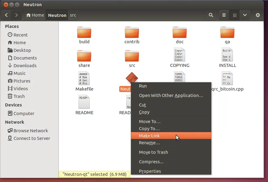
Task: Choose Compress… from the context menu
Action: [x=171, y=162]
